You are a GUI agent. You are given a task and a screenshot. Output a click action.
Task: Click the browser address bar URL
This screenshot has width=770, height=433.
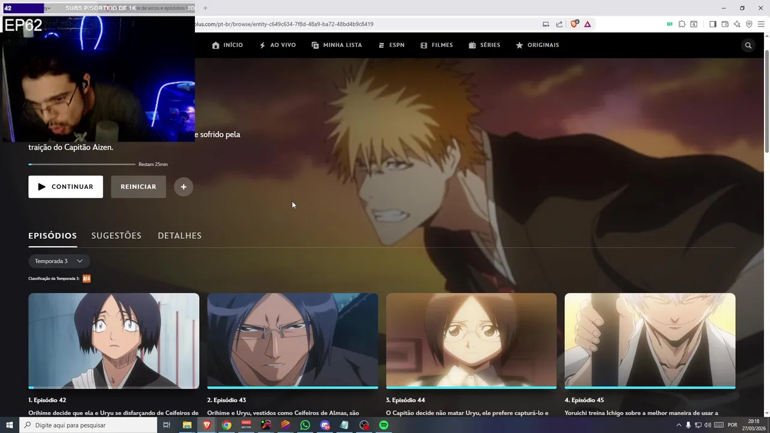point(284,24)
